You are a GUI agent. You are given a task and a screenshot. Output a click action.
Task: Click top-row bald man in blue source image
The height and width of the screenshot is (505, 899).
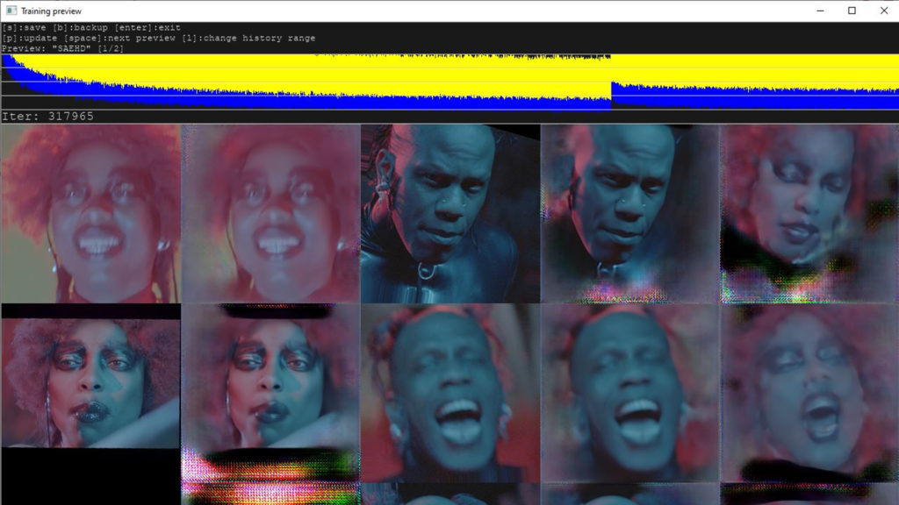450,214
